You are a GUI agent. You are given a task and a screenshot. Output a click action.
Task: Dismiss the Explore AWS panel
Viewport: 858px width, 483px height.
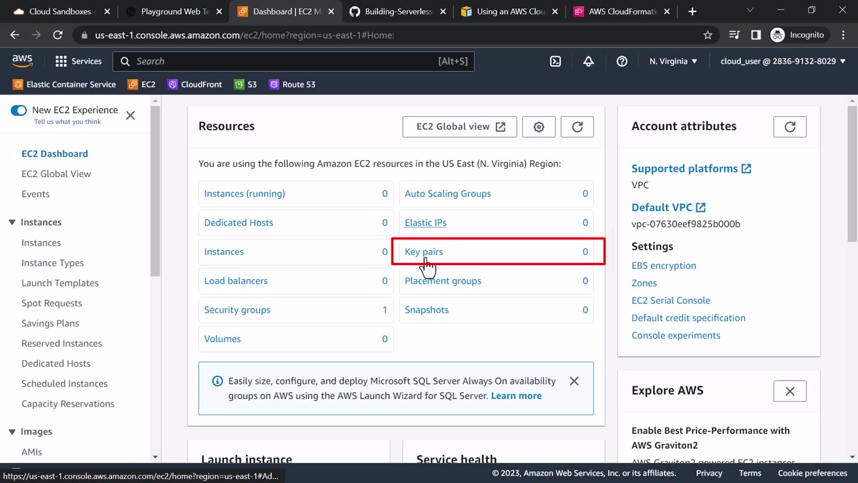(x=790, y=391)
